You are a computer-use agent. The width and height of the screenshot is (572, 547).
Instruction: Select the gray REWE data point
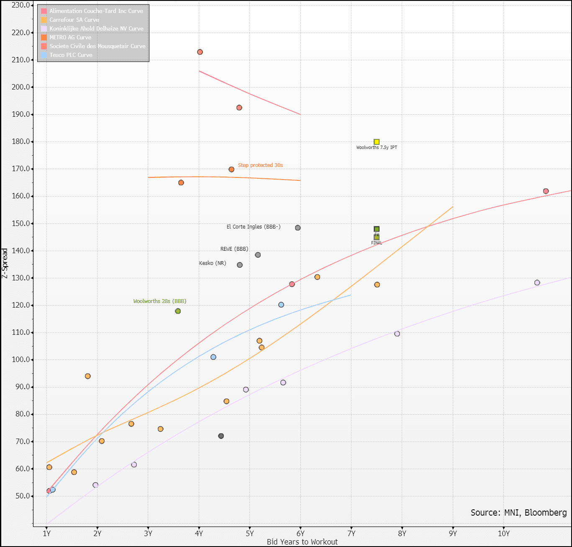click(258, 255)
